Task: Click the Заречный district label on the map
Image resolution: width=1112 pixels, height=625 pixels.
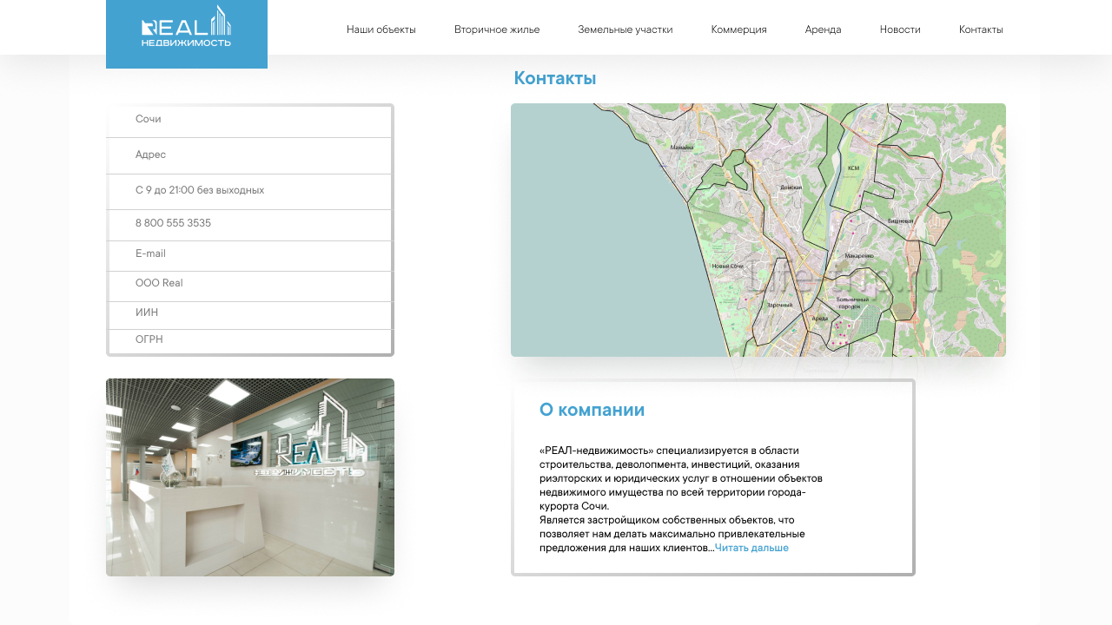Action: 779,305
